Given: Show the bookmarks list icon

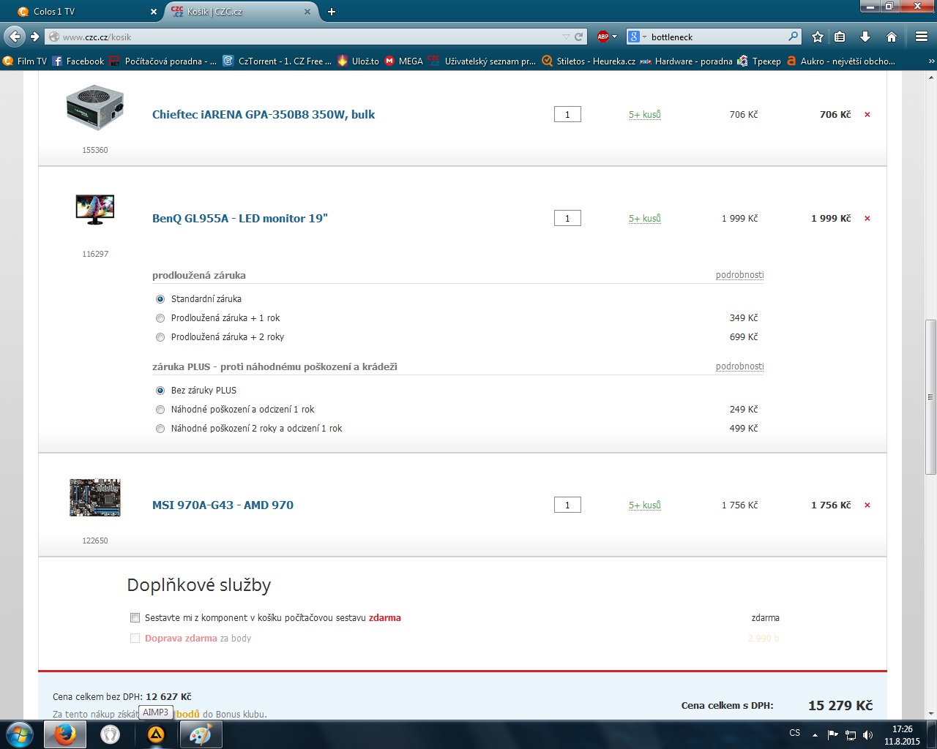Looking at the screenshot, I should click(x=840, y=37).
